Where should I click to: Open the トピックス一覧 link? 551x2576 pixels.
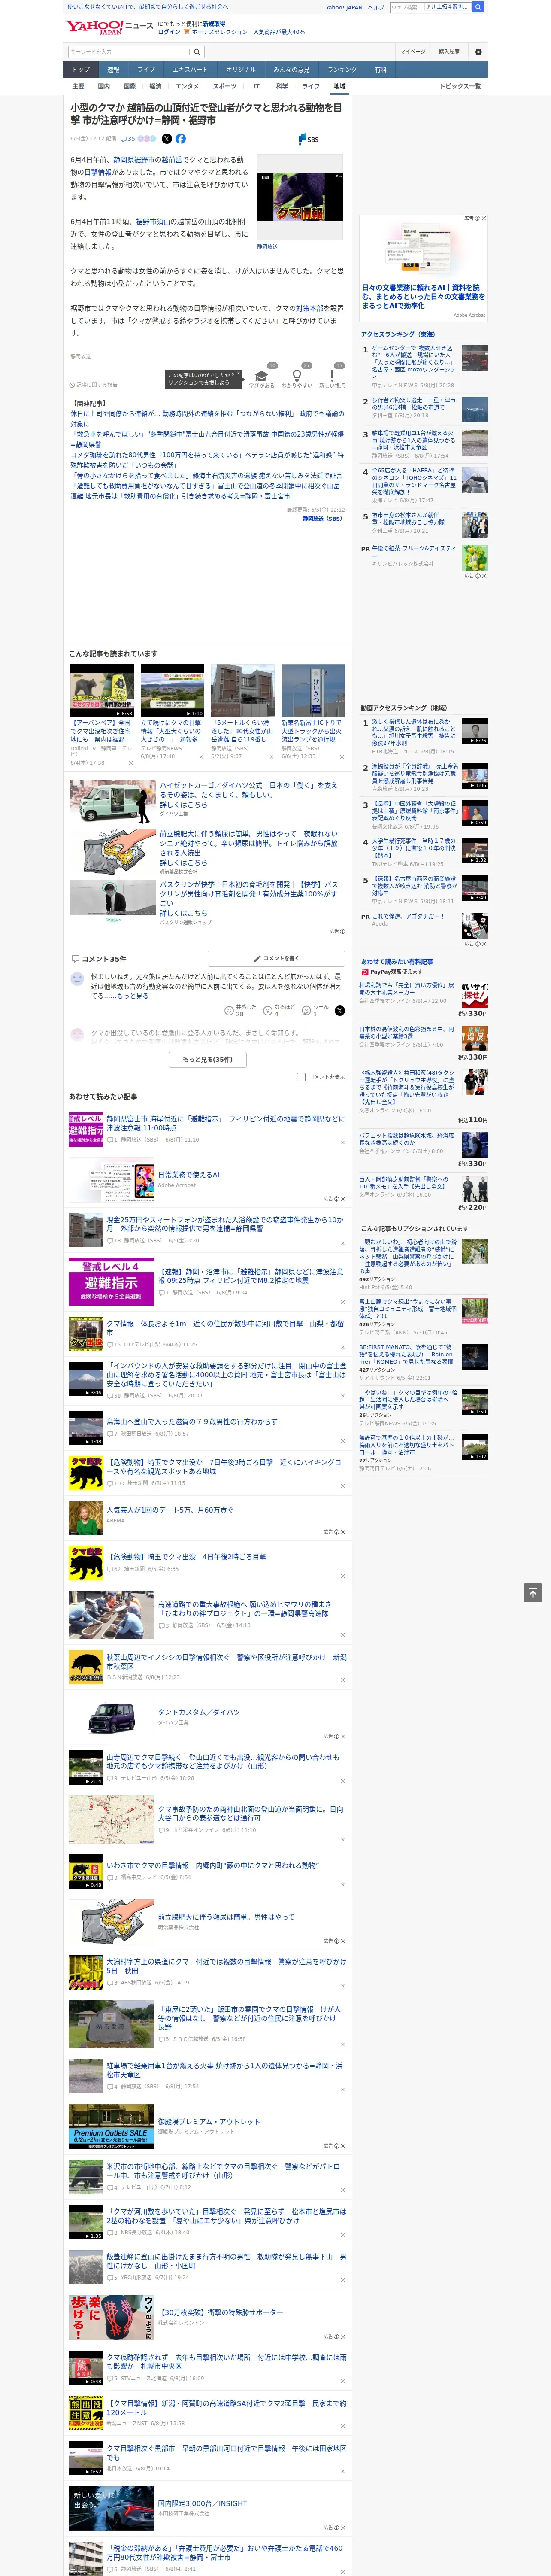pos(460,86)
